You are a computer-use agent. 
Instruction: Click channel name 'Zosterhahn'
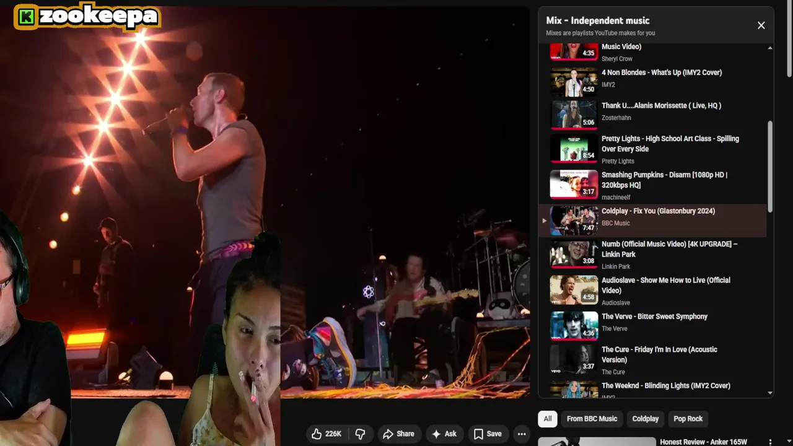[x=616, y=118]
